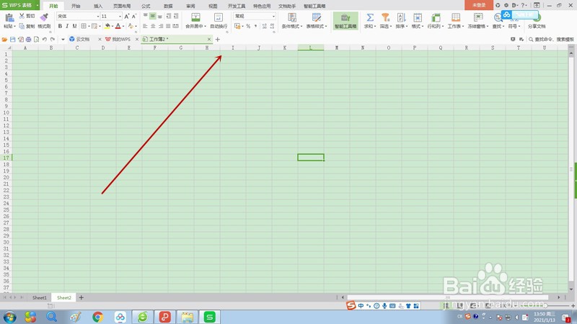The image size is (577, 324).
Task: Expand the quick access toolbar customize arrow
Action: pos(63,40)
